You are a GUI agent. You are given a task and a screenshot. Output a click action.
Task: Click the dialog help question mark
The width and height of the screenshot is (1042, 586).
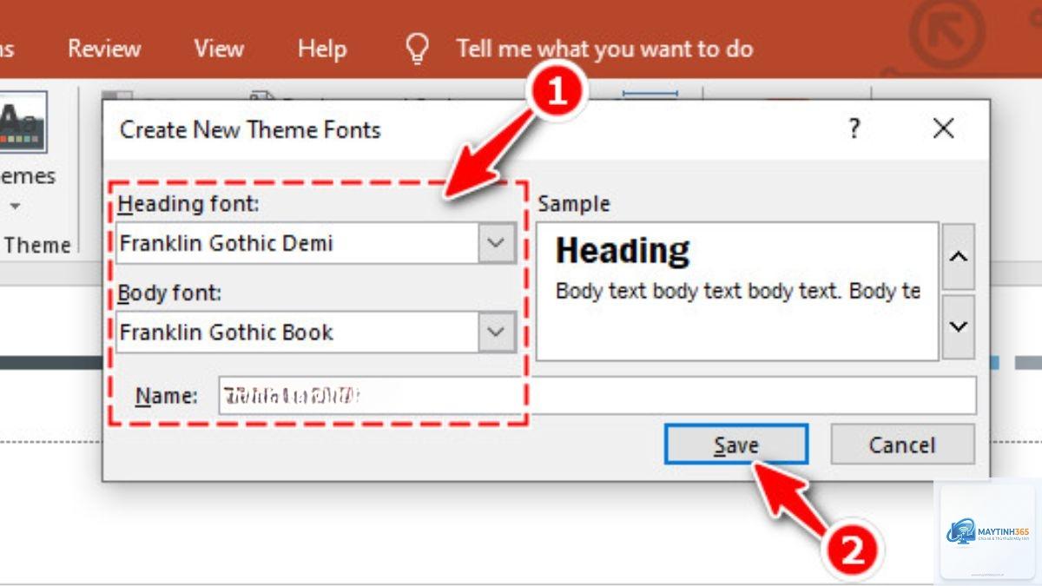(854, 129)
